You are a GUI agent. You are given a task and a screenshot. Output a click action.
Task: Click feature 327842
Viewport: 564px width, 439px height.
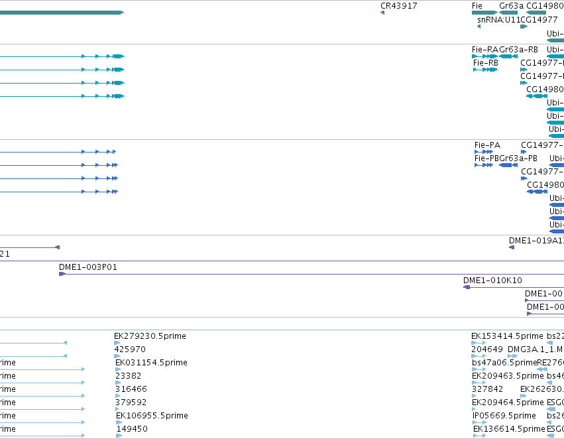(x=474, y=396)
